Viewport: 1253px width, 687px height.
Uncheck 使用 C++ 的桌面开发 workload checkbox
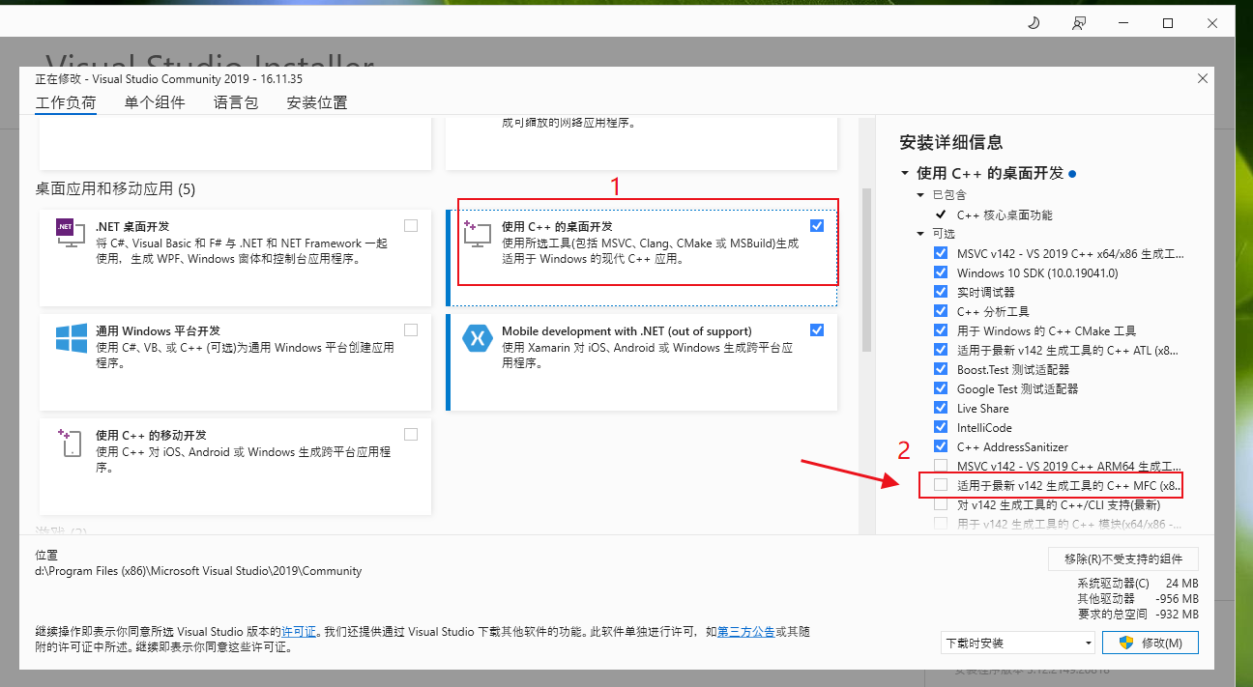click(x=817, y=225)
